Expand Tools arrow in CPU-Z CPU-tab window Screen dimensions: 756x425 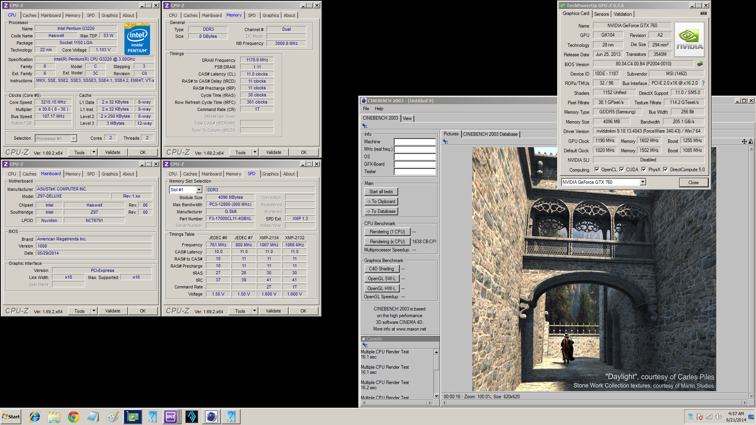click(94, 152)
